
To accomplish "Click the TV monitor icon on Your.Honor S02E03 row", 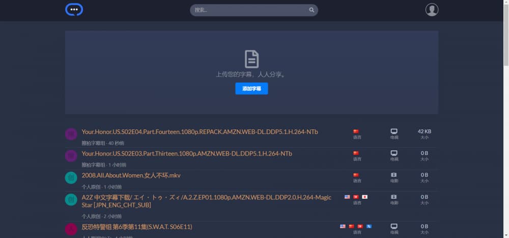I will point(394,153).
